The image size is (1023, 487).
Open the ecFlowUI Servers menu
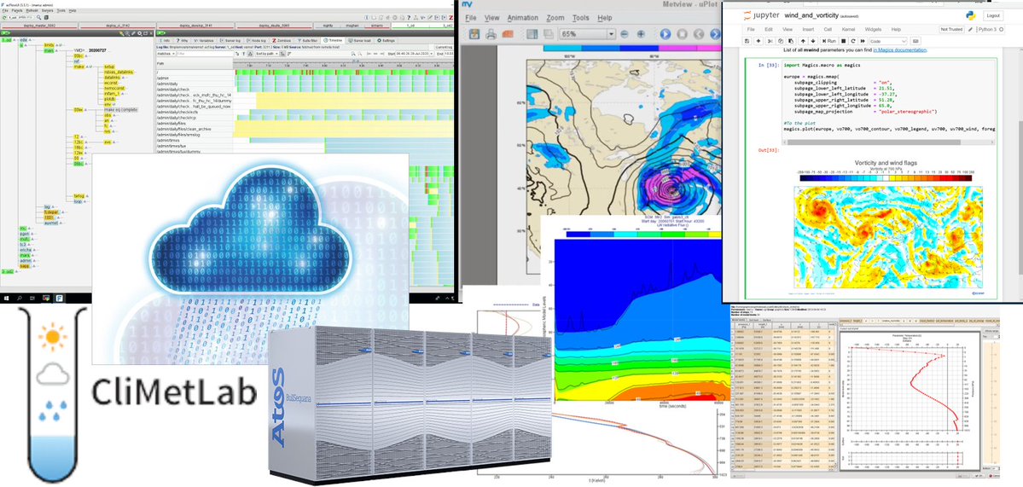(47, 10)
